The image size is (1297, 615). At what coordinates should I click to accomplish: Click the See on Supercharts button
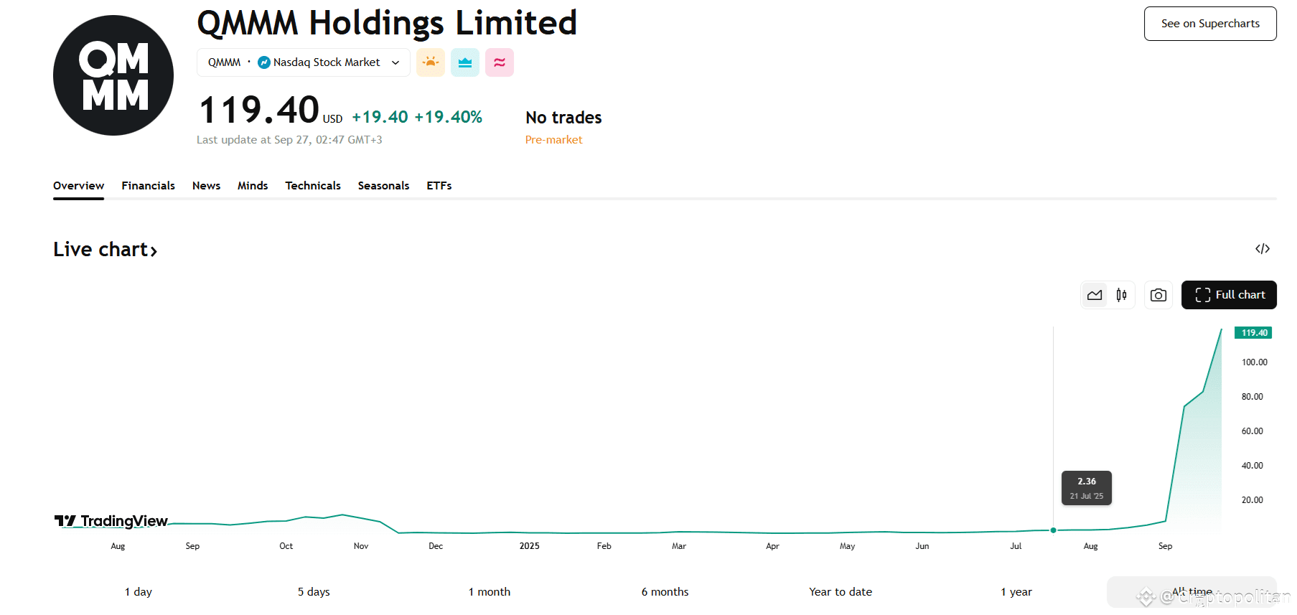click(1210, 24)
